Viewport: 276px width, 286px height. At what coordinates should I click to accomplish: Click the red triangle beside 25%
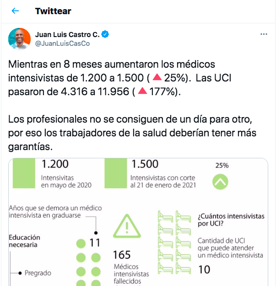[157, 77]
